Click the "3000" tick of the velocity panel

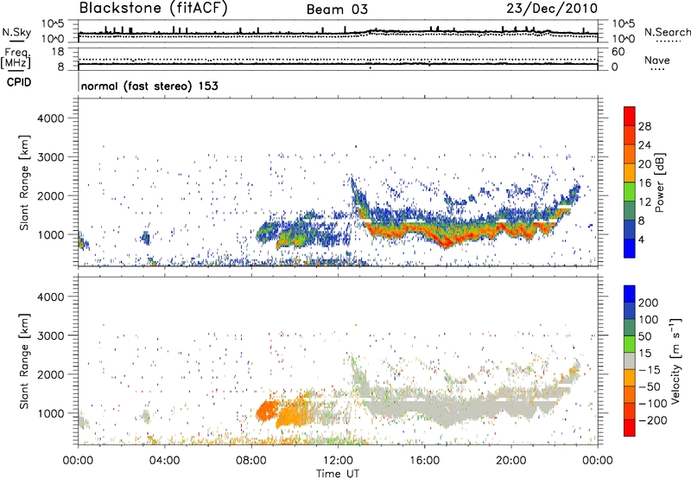pos(50,335)
